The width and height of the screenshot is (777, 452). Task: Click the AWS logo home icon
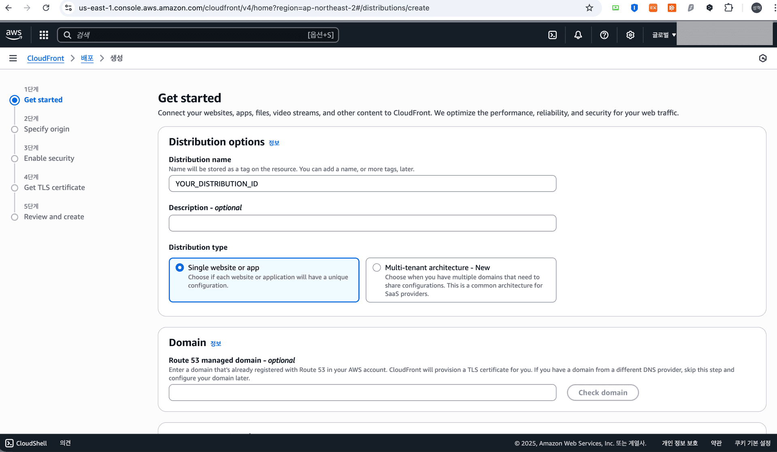click(x=14, y=35)
